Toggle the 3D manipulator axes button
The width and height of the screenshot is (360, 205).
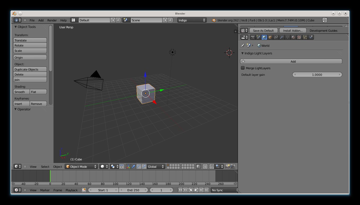pyautogui.click(x=128, y=167)
